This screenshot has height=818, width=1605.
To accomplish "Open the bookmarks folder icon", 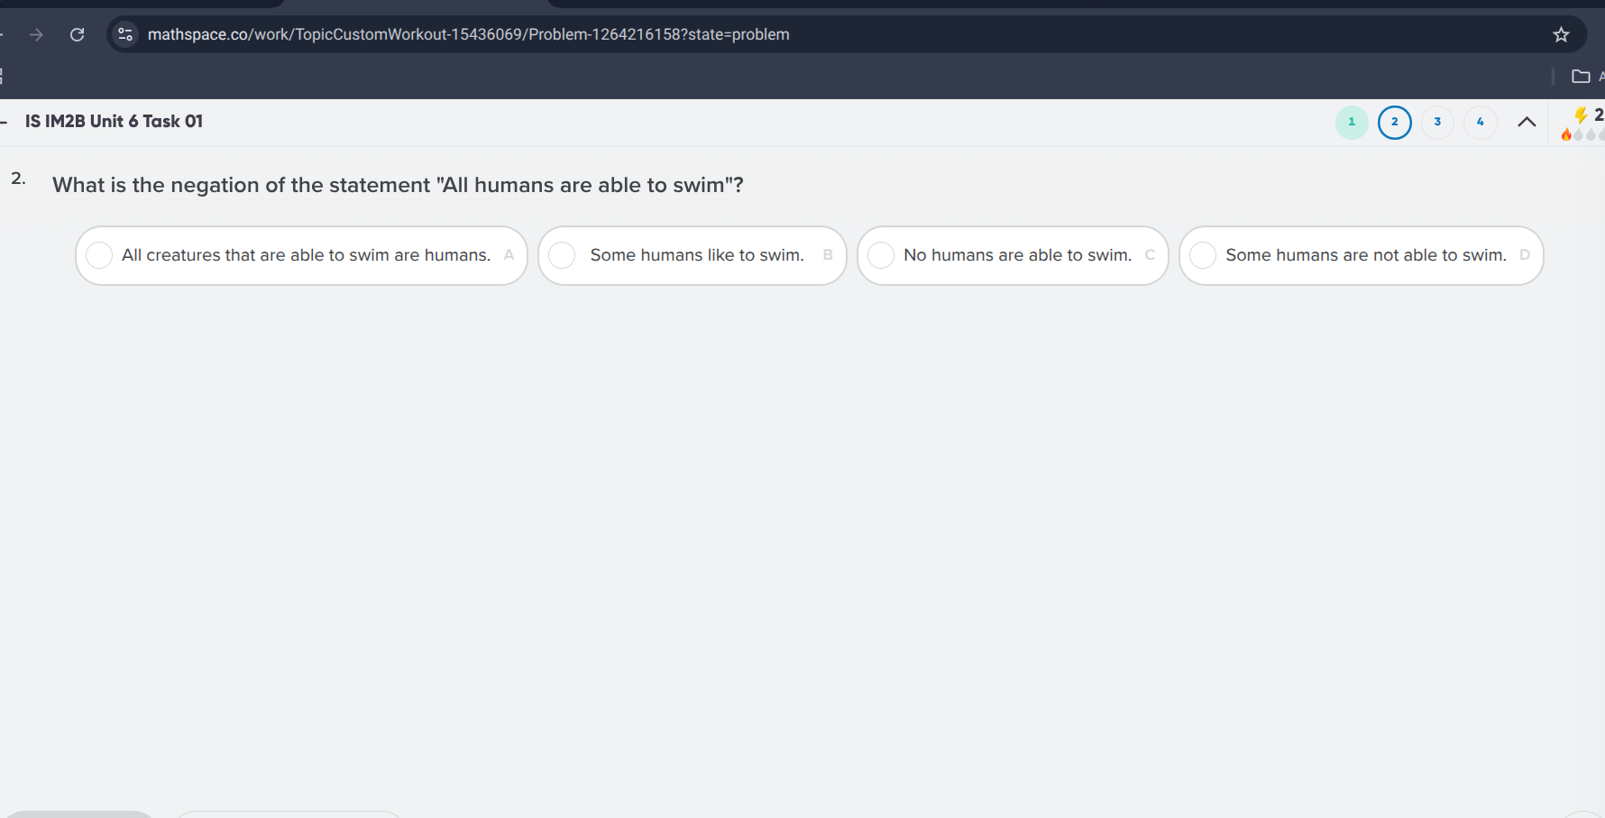I will coord(1580,77).
